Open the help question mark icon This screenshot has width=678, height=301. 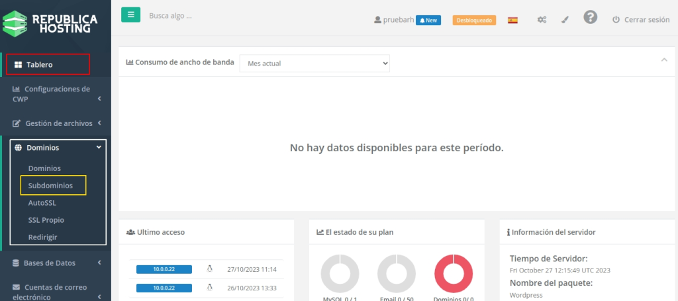point(591,18)
